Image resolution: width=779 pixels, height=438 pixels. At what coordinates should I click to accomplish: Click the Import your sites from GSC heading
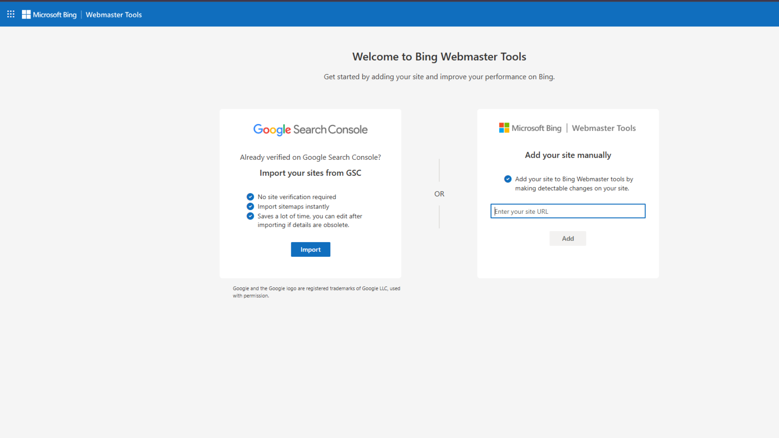pos(310,173)
